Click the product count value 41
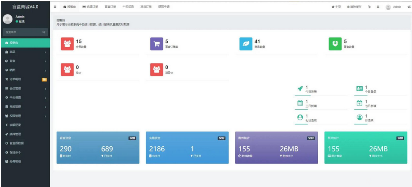 [257, 41]
